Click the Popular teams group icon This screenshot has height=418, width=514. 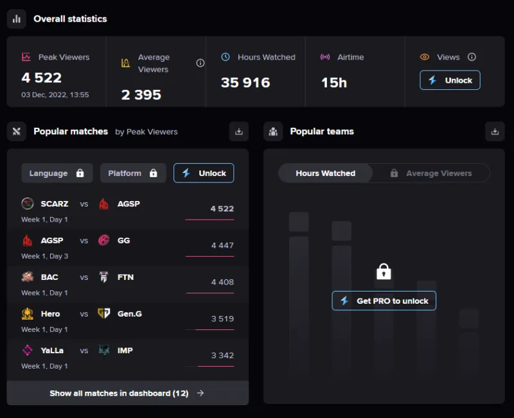point(273,132)
